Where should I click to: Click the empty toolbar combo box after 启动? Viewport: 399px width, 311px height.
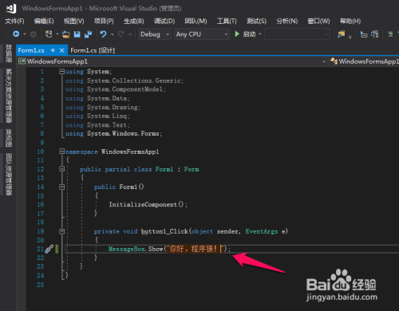297,34
